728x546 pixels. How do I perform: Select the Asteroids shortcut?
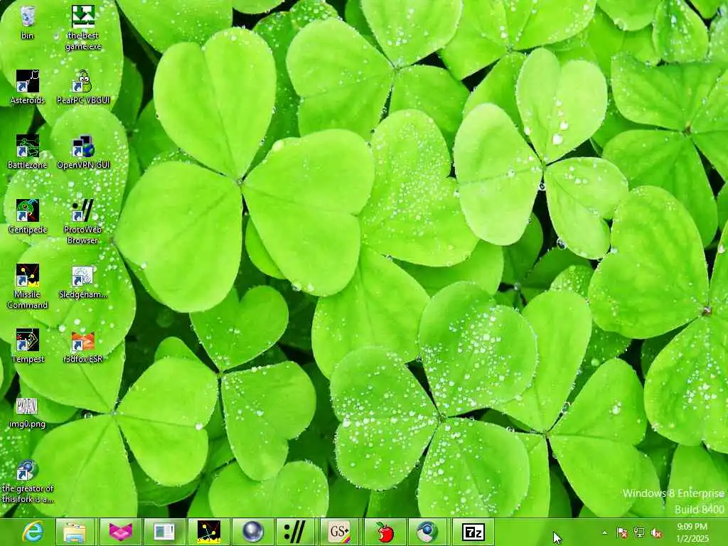[28, 87]
